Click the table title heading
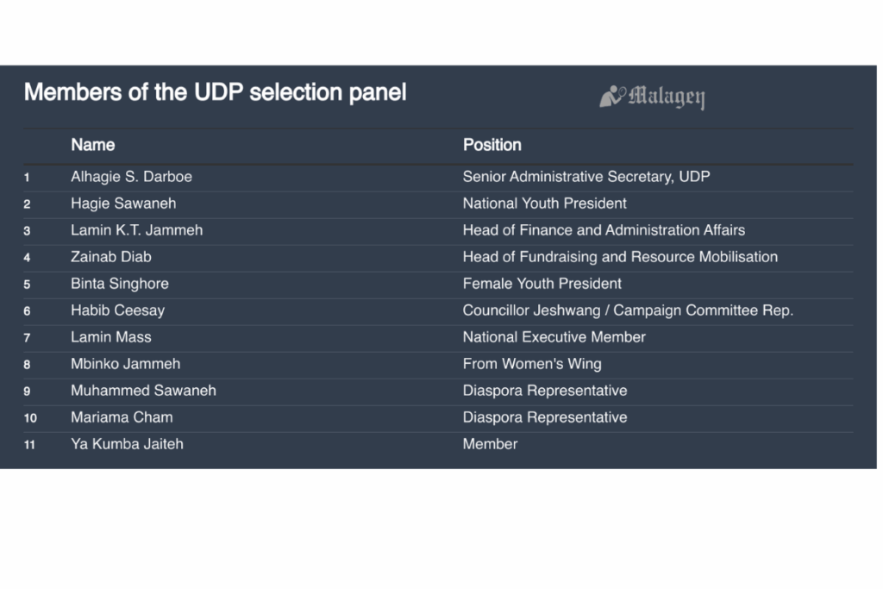This screenshot has height=589, width=883. [x=215, y=92]
